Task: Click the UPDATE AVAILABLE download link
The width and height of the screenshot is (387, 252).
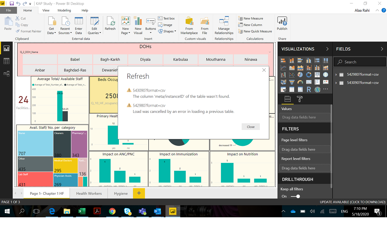Action: (353, 202)
